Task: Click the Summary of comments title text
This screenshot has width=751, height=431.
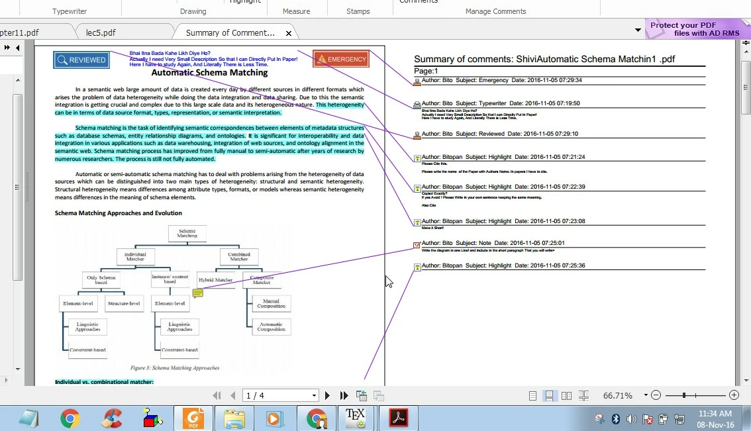Action: [544, 59]
